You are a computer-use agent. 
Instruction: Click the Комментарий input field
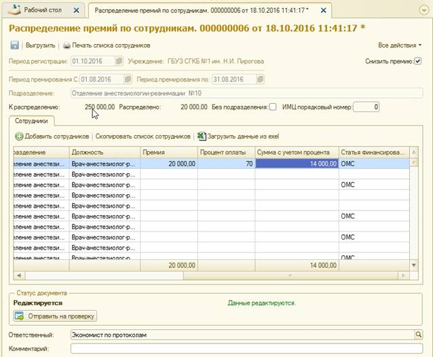click(246, 348)
